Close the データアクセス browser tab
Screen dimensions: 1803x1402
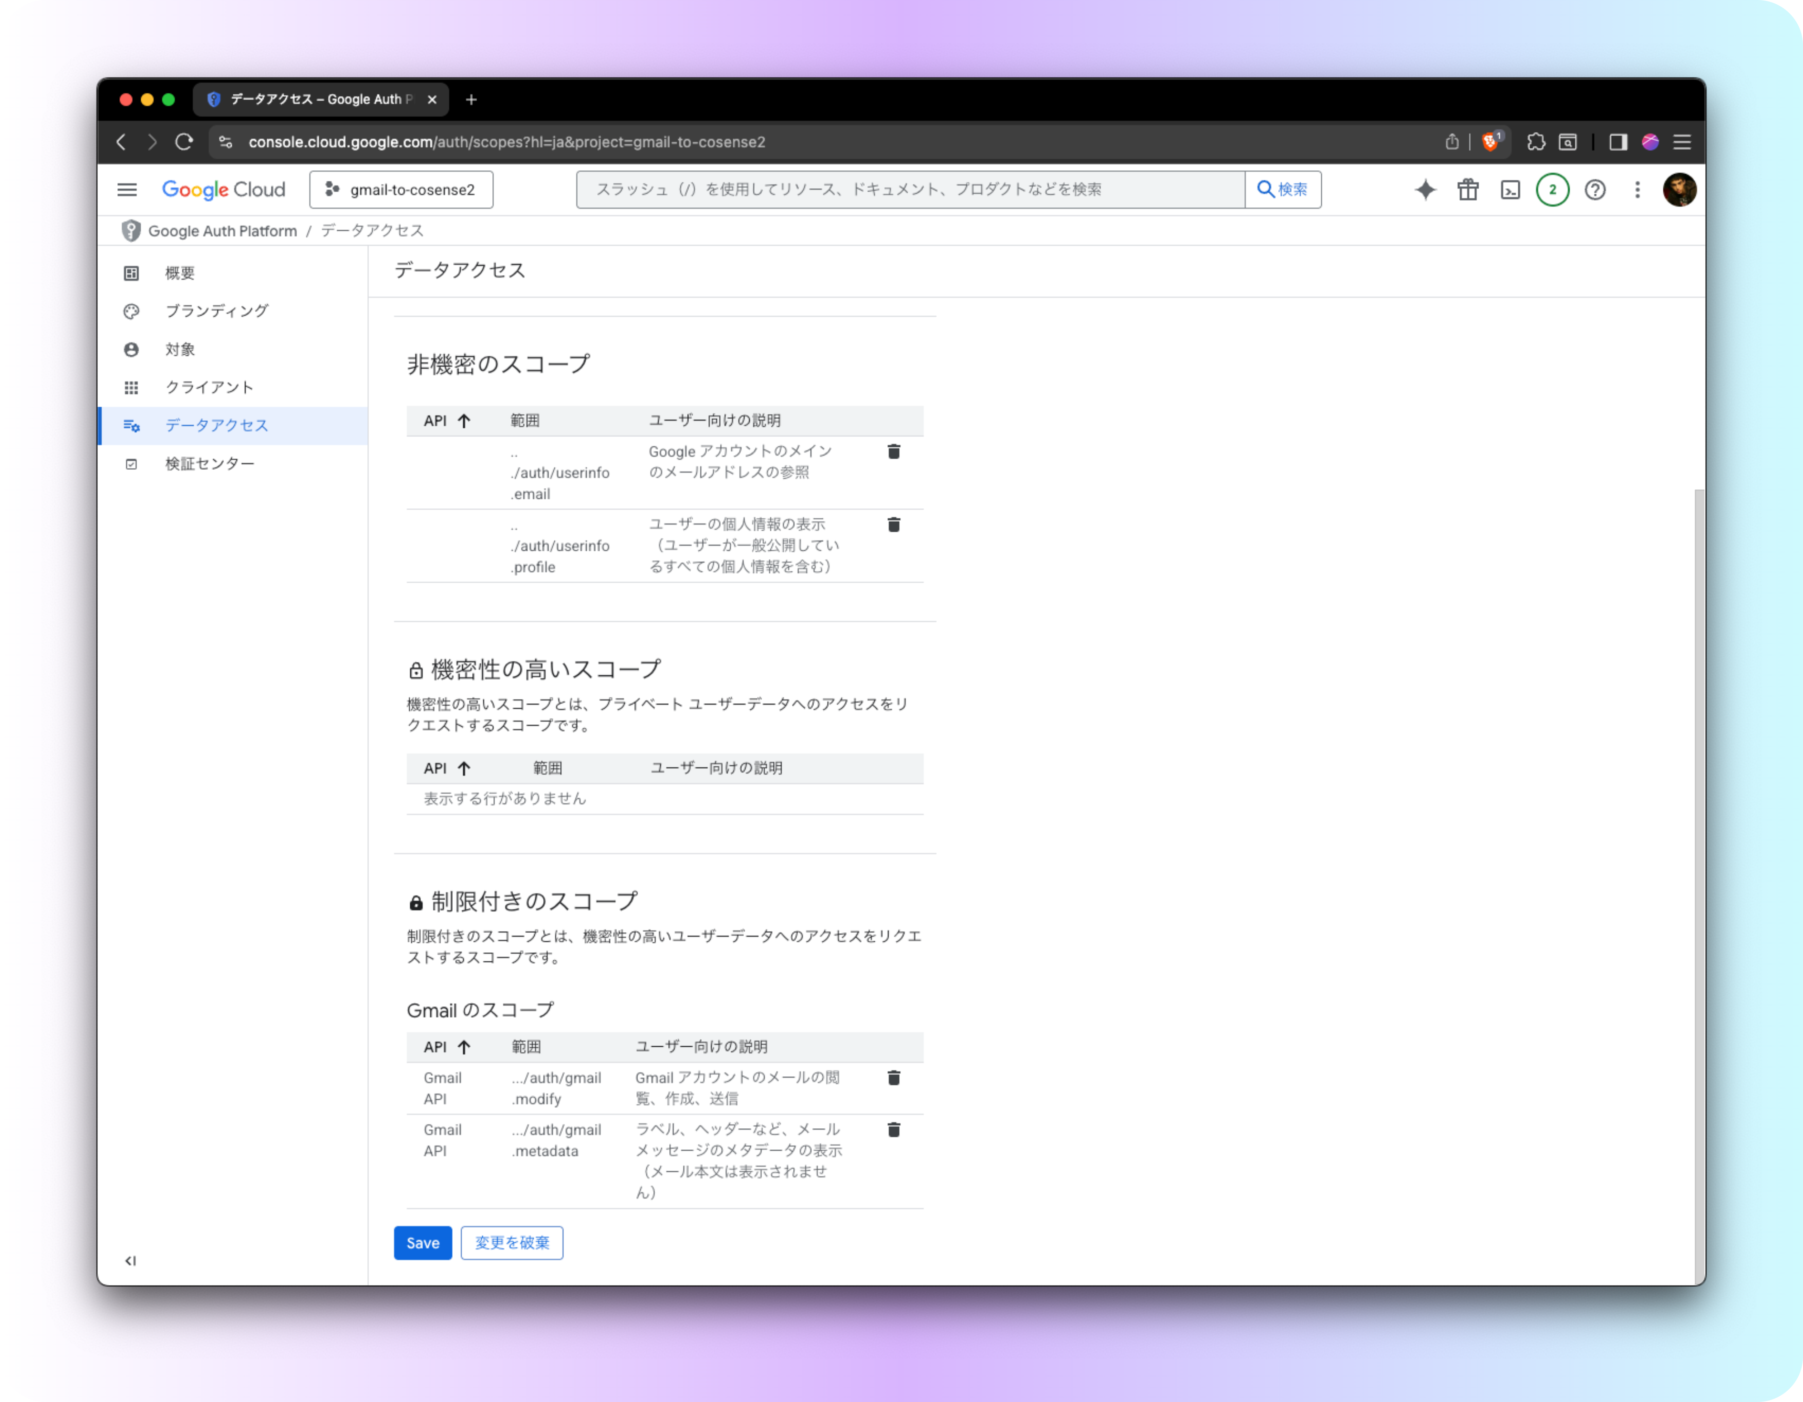(432, 99)
